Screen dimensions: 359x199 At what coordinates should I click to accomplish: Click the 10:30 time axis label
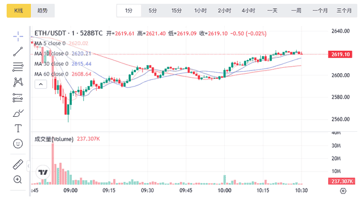pyautogui.click(x=302, y=191)
